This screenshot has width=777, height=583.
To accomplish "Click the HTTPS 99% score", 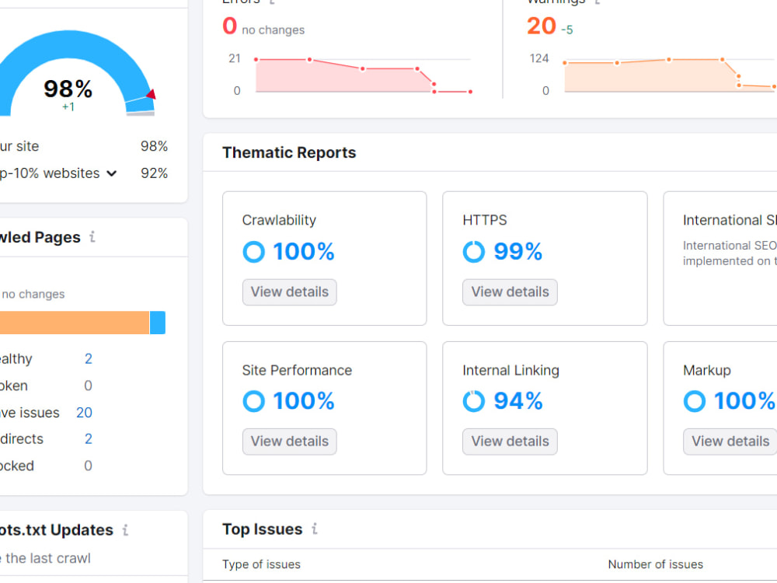I will tap(517, 251).
